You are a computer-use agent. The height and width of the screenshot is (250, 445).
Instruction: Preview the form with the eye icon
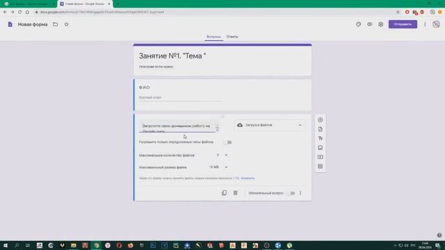(369, 24)
